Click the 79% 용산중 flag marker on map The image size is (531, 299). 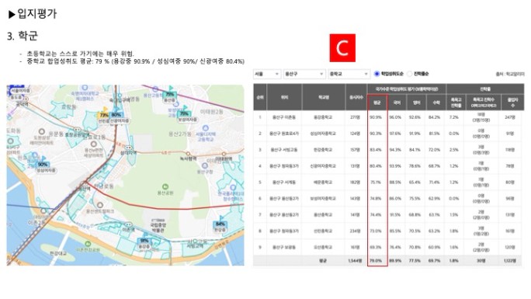(170, 94)
